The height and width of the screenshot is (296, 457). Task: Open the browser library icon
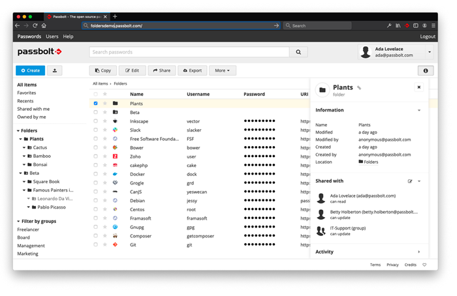click(398, 25)
